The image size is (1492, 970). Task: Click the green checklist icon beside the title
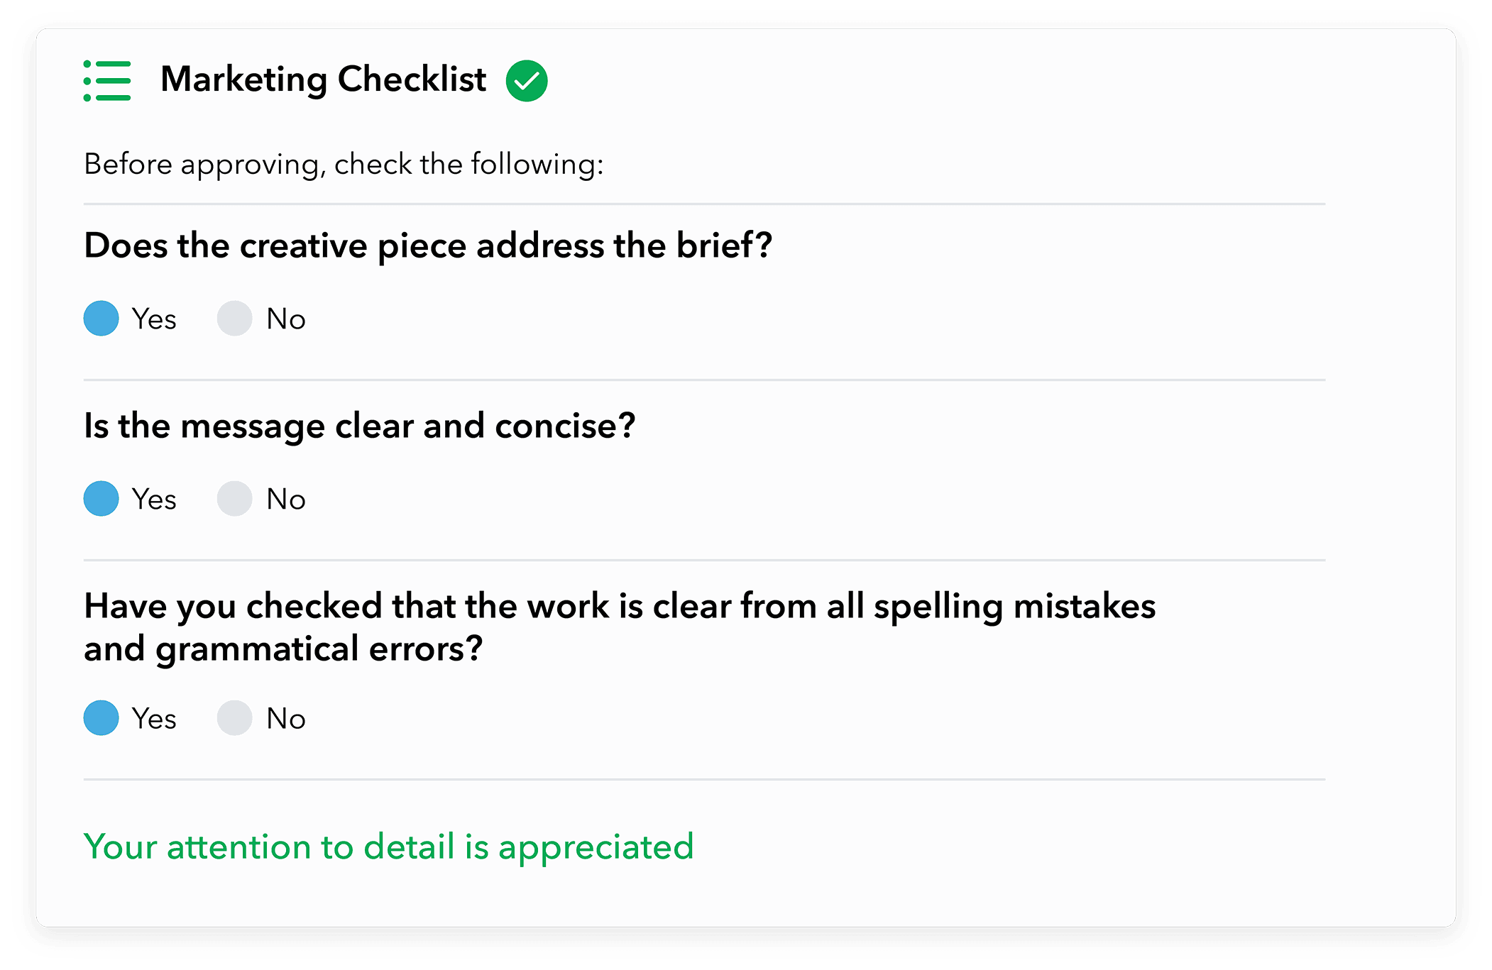(105, 80)
